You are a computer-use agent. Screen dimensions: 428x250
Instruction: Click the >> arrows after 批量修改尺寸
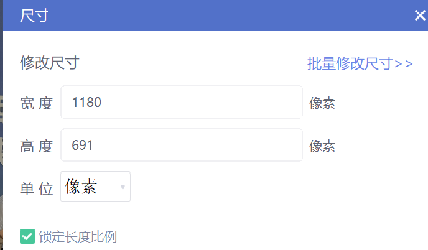404,64
